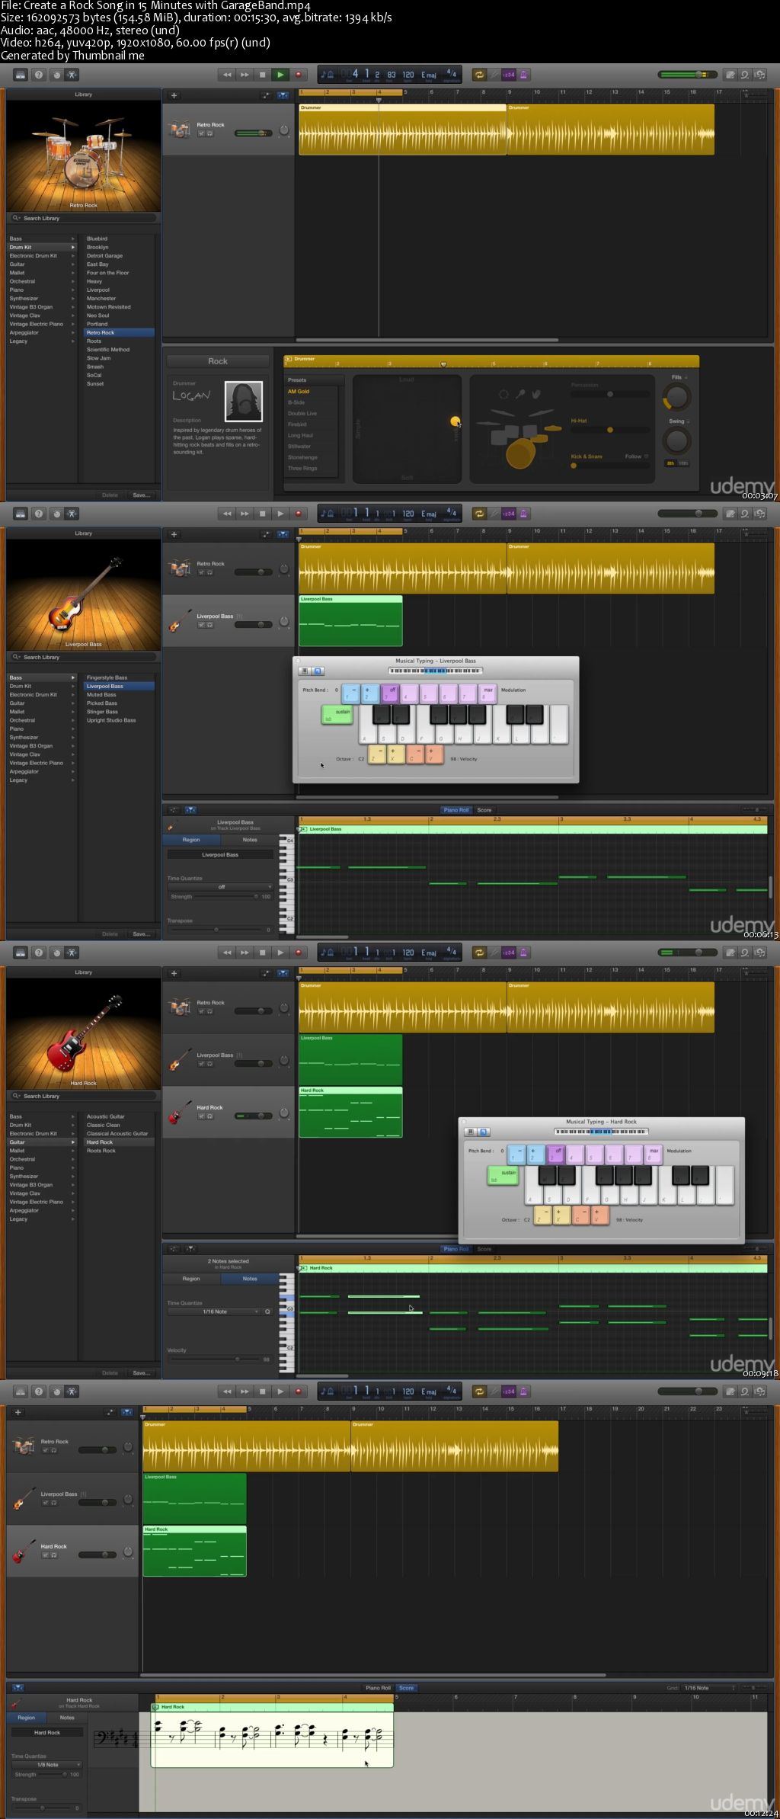Click the shaker percussion icon in the Drummer editor
This screenshot has height=1819, width=780.
pyautogui.click(x=520, y=394)
